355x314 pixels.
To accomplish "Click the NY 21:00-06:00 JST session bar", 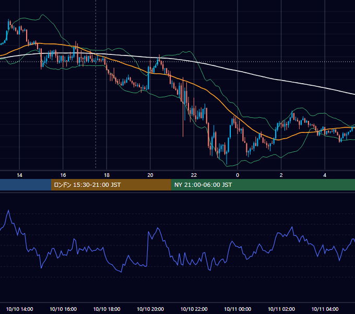I will coord(263,185).
